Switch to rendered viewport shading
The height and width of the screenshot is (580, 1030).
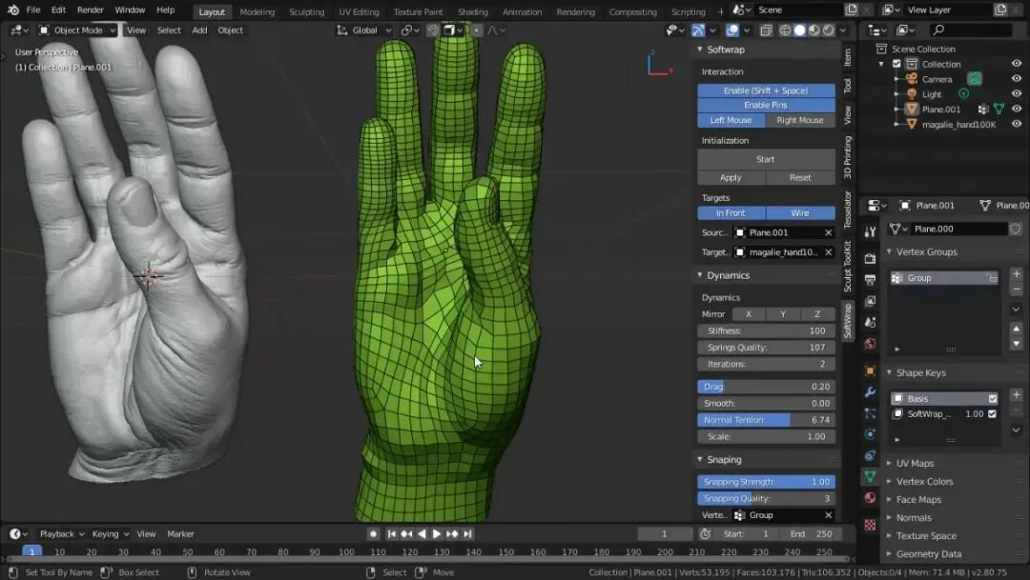click(829, 30)
